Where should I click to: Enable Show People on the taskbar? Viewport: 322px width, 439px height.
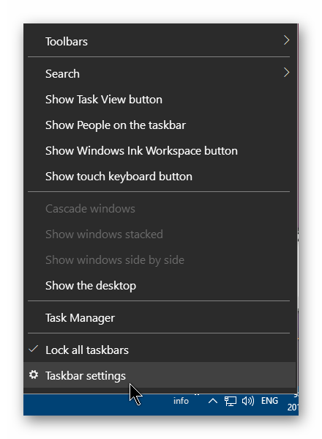160,125
